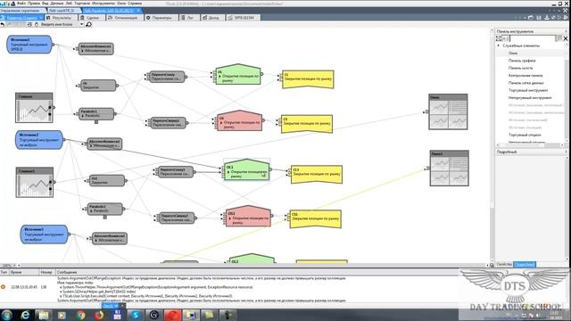Select the Источник3 source block
The width and height of the screenshot is (571, 321).
[x=44, y=235]
